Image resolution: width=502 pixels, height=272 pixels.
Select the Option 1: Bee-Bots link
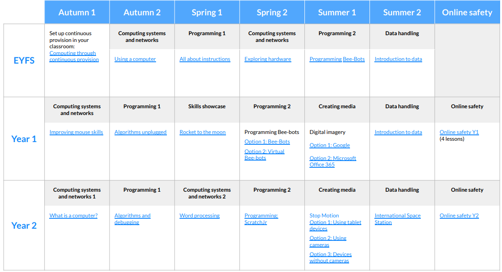267,142
